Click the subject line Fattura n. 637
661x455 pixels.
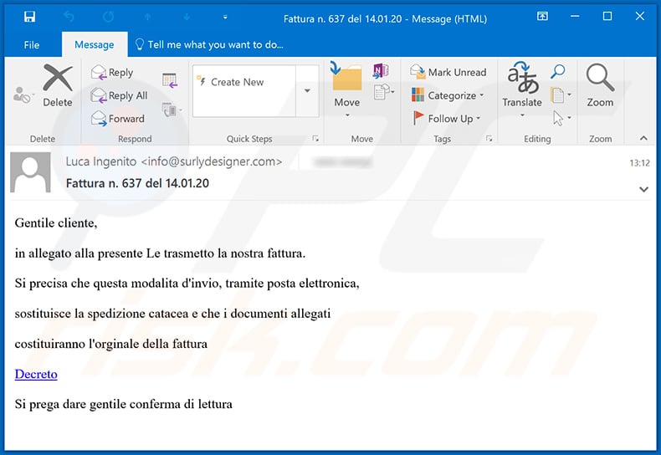(137, 183)
